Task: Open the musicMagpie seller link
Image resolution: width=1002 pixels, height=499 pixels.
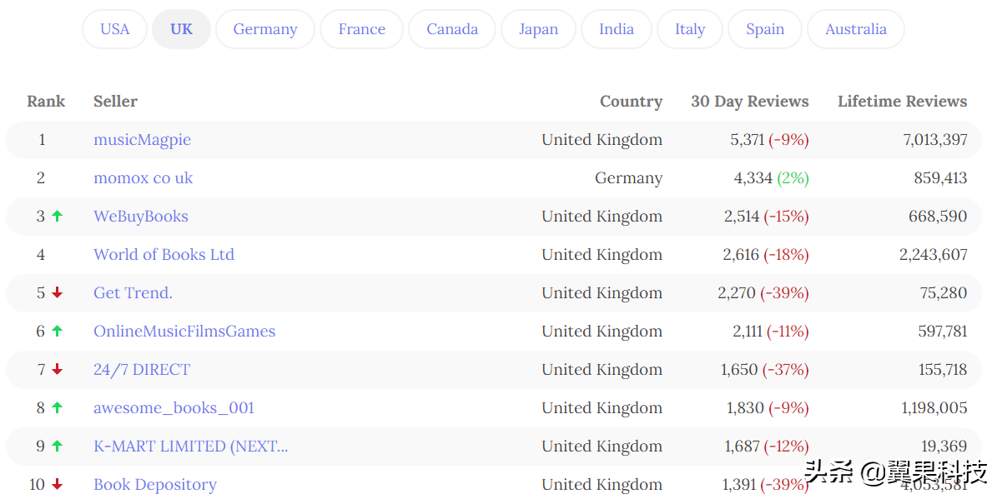Action: click(x=142, y=139)
